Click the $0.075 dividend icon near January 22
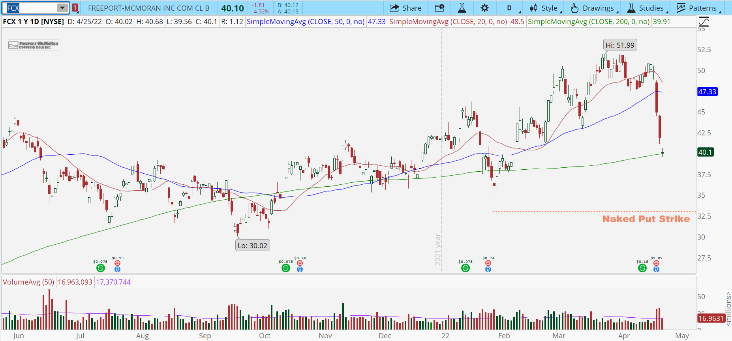 465,268
